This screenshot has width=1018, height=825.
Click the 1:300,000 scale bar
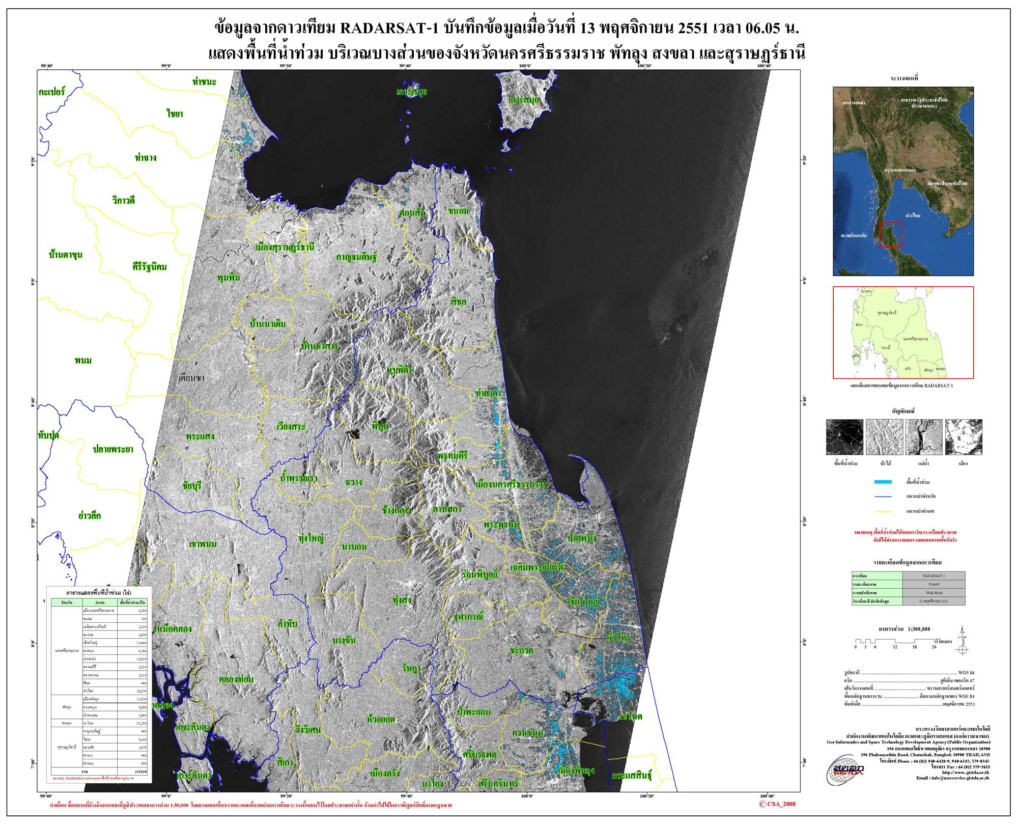pos(894,641)
